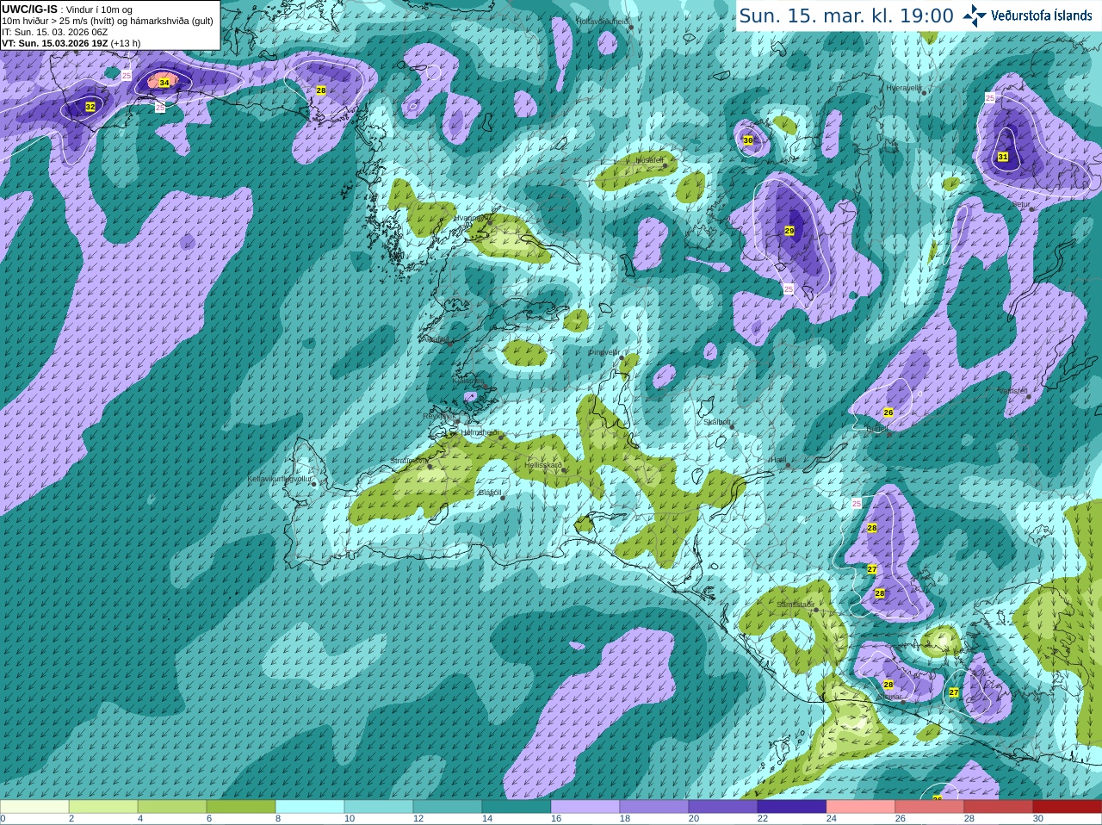Image resolution: width=1102 pixels, height=825 pixels.
Task: Click the 'Sun. 15. mar. kl. 19:00' timestamp
Action: pyautogui.click(x=846, y=16)
